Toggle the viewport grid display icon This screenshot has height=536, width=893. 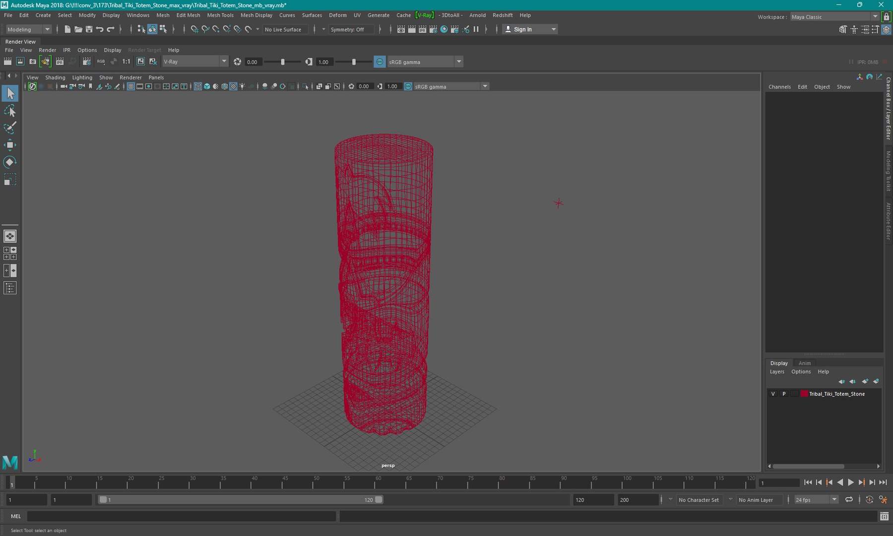point(131,86)
